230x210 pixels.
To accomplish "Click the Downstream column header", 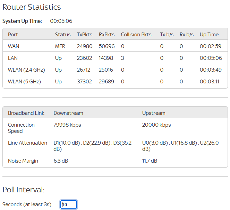I will pos(68,113).
